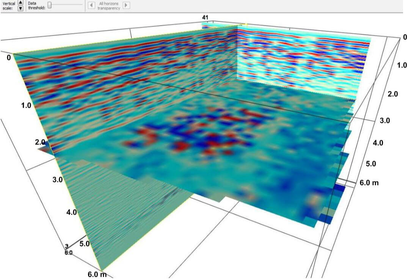Click the 'Vertical scale:' label
Viewport: 408px width, 279px height.
[9, 5]
